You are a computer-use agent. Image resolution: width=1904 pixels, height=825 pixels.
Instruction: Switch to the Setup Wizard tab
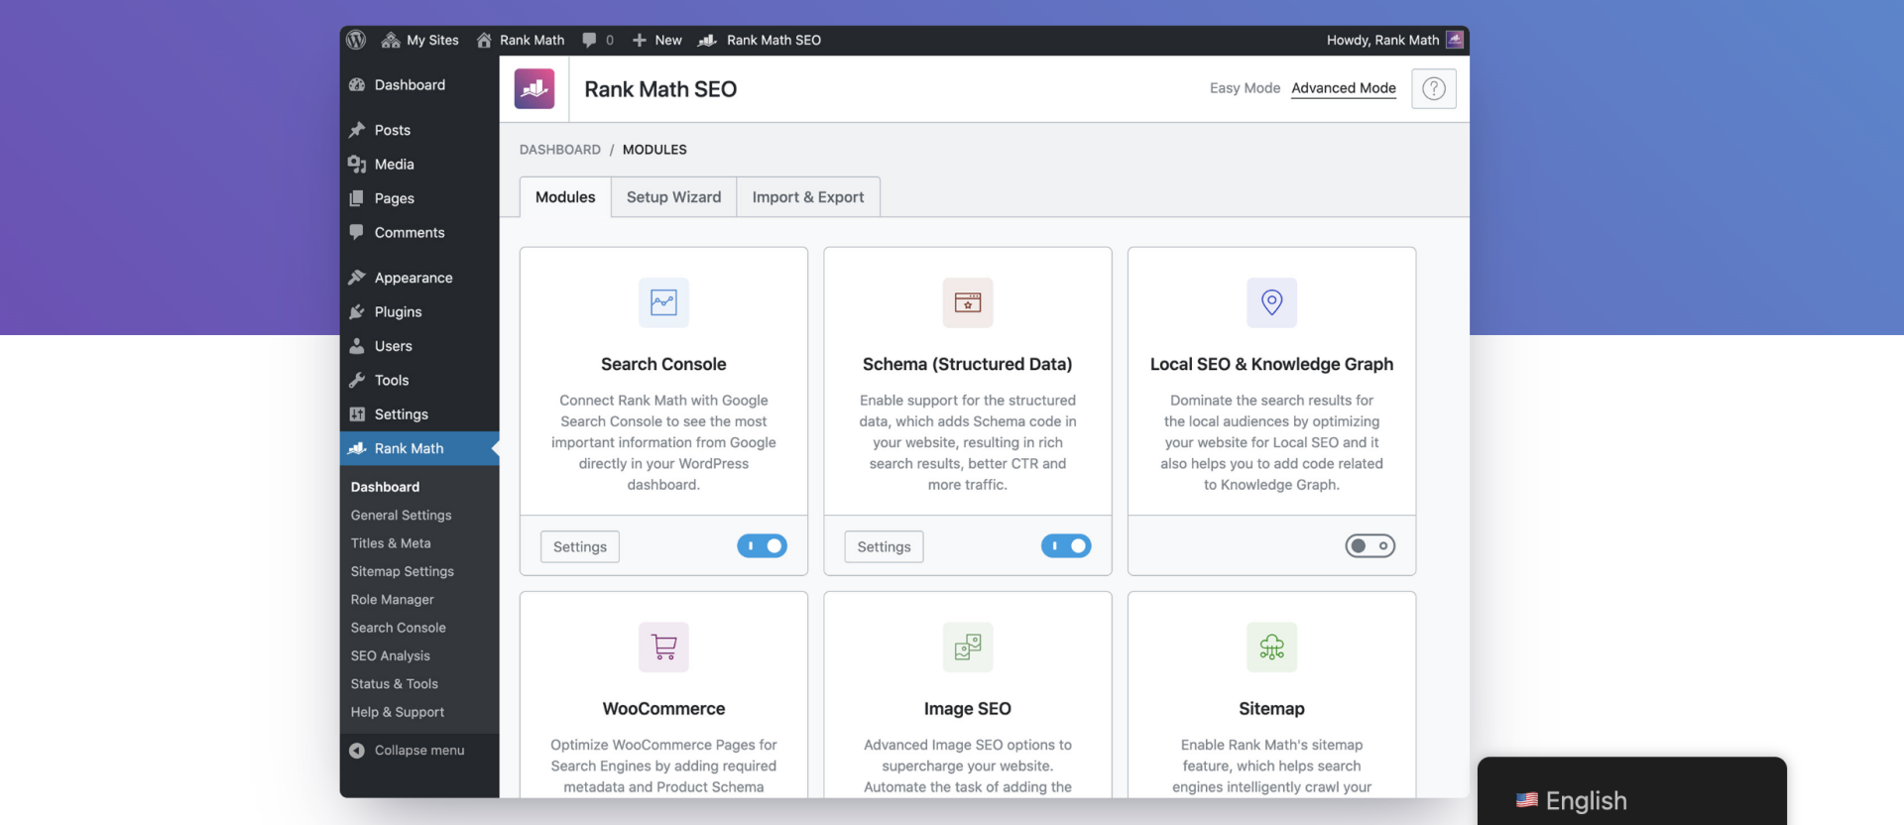click(674, 197)
